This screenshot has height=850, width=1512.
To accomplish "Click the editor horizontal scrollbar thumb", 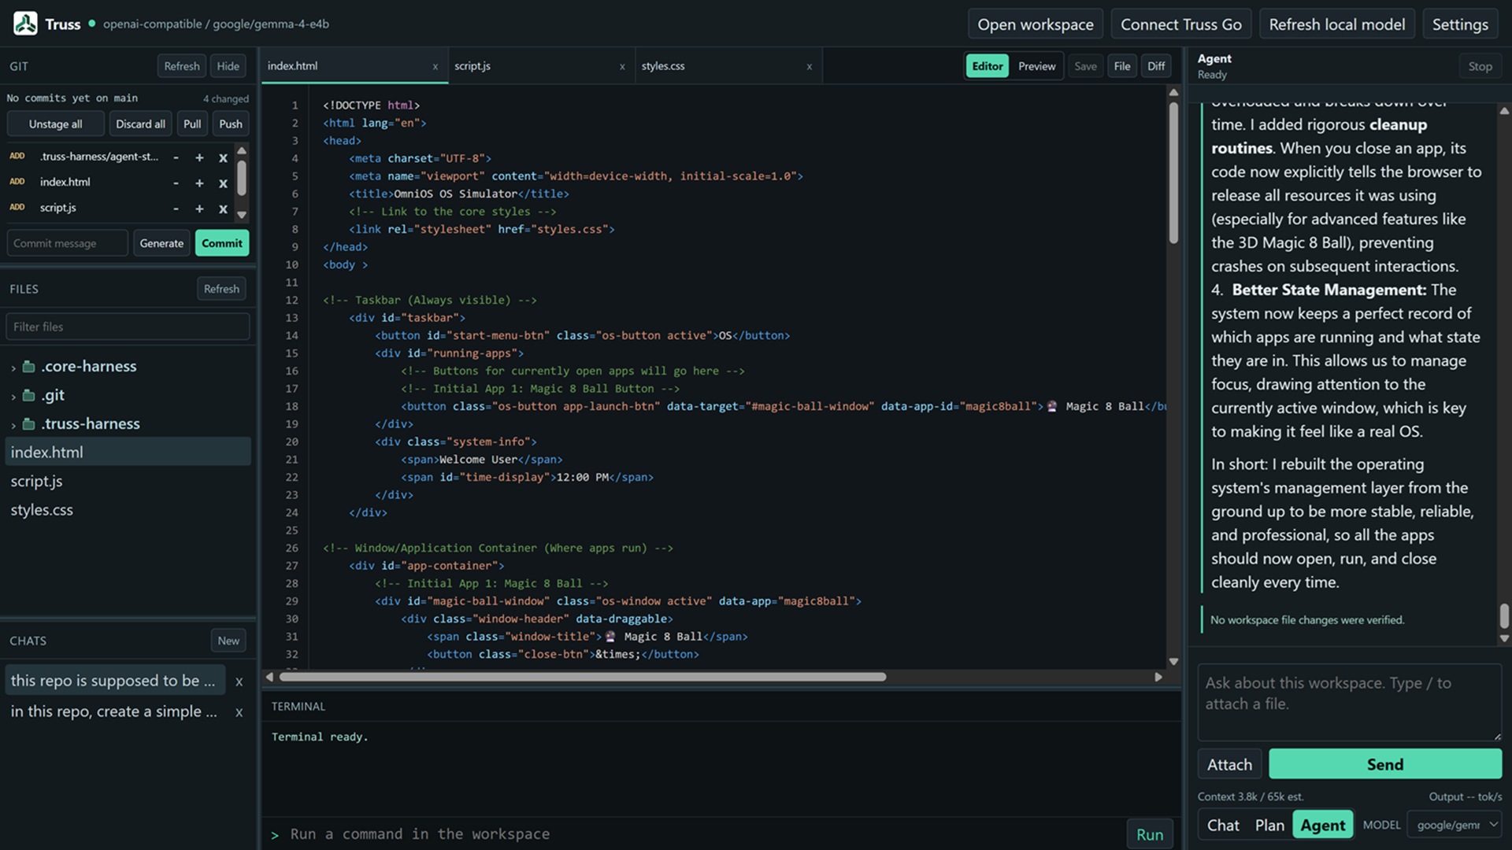I will click(584, 677).
